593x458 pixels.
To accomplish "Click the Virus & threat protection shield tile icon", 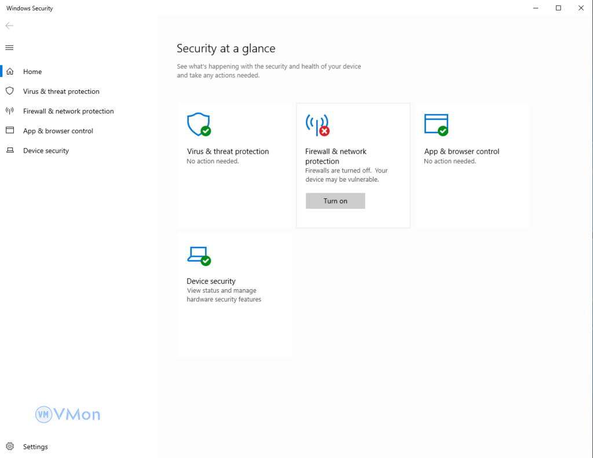I will coord(199,124).
